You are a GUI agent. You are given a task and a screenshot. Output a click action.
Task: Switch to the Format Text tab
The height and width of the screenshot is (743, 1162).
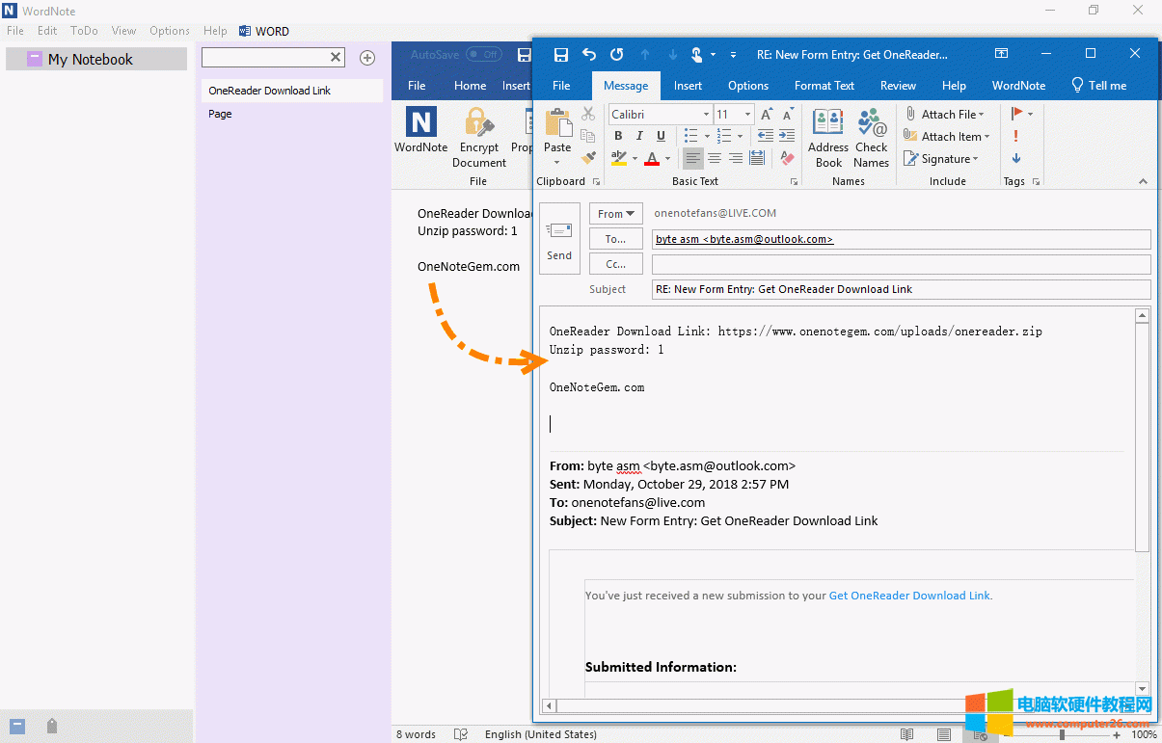[824, 86]
